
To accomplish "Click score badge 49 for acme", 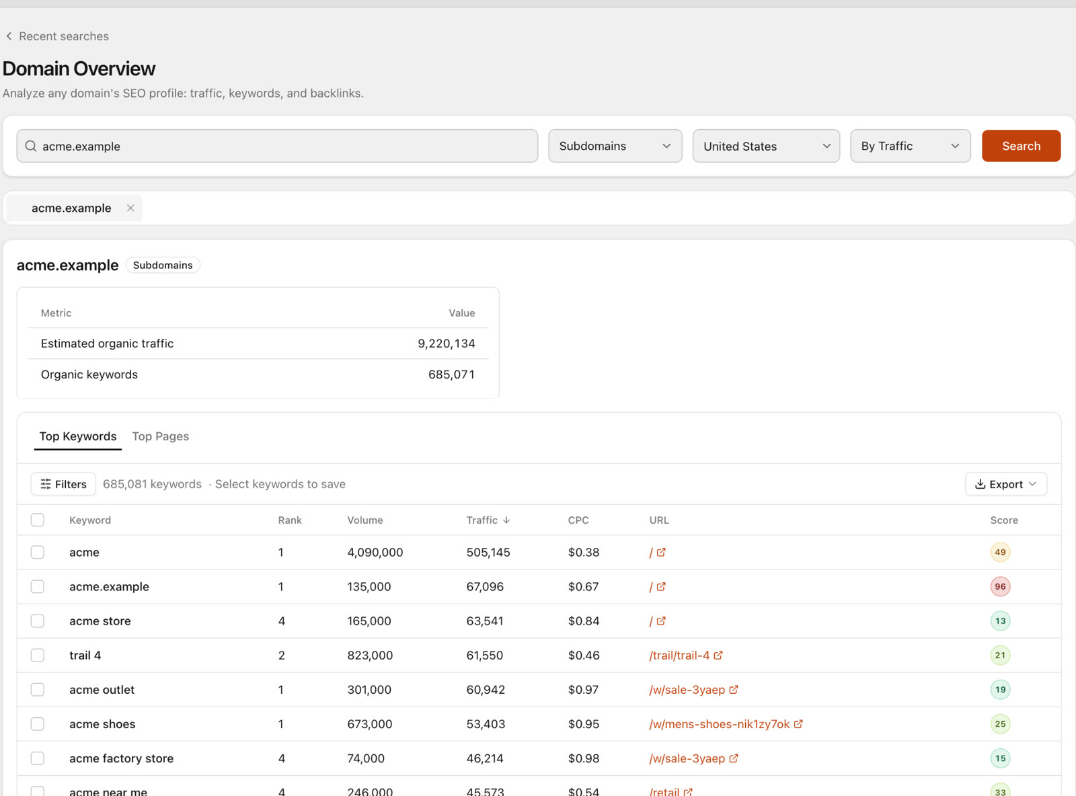I will coord(1001,552).
